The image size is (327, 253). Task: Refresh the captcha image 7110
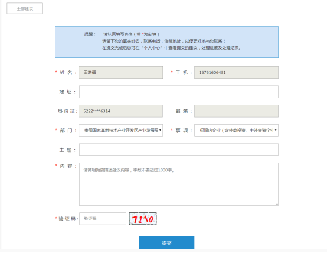[143, 219]
